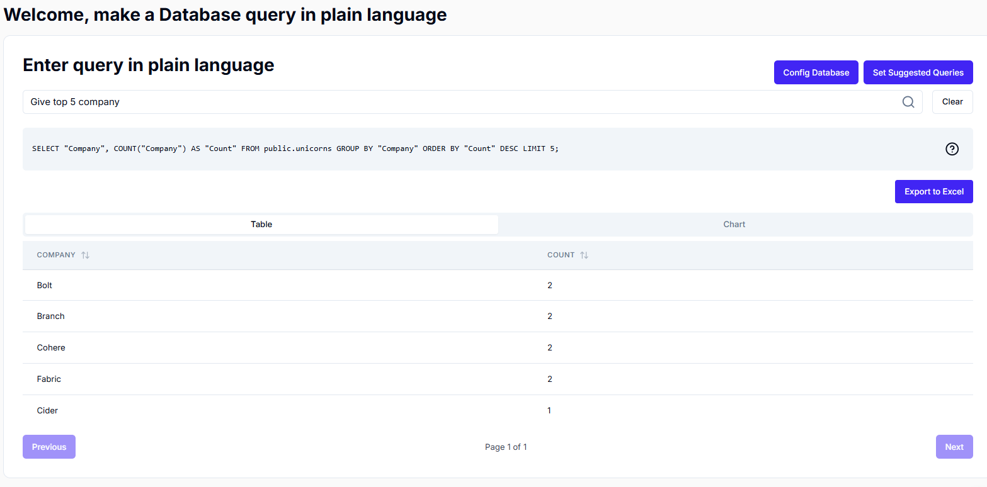Viewport: 987px width, 487px height.
Task: Click the COMPANY column header label
Action: pyautogui.click(x=56, y=255)
